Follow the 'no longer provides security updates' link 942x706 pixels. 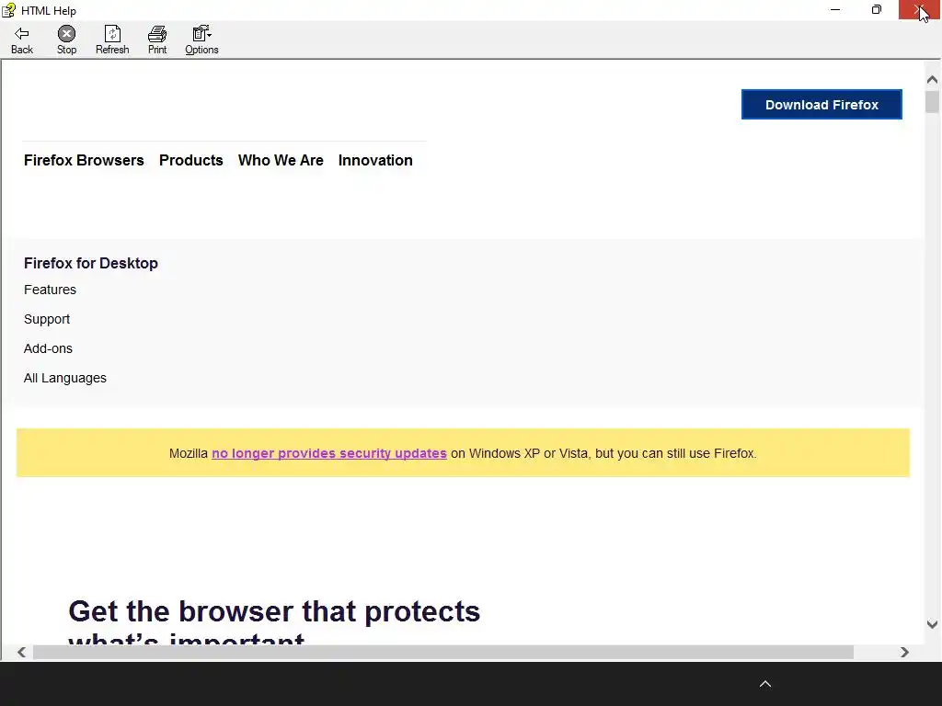click(x=329, y=453)
